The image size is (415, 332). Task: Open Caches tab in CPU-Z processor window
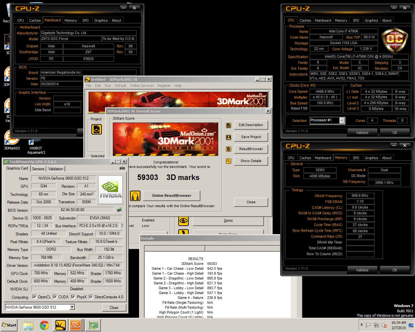305,20
